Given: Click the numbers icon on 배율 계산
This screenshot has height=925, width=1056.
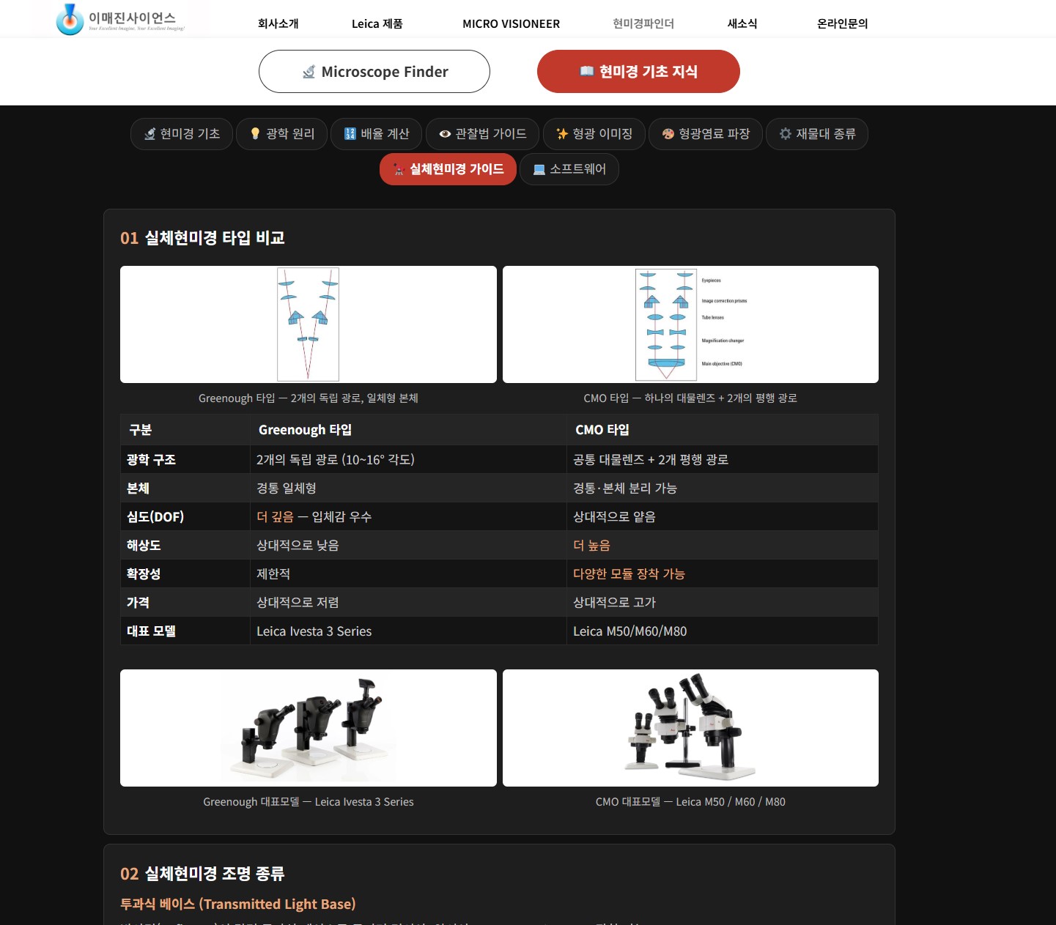Looking at the screenshot, I should coord(350,134).
